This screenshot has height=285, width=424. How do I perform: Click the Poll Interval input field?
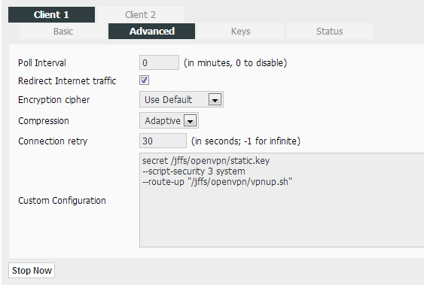[x=159, y=62]
